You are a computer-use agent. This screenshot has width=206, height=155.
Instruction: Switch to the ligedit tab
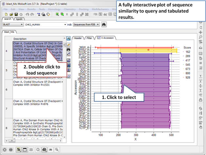(19, 19)
